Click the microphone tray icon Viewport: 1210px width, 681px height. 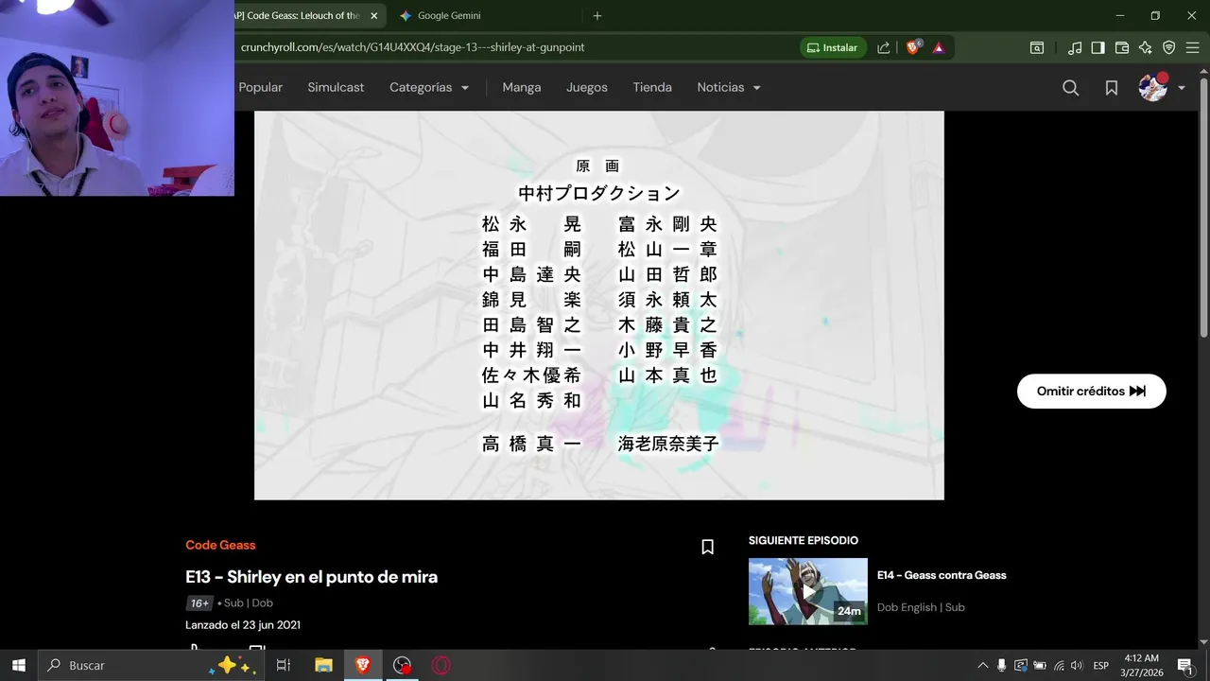(1002, 665)
